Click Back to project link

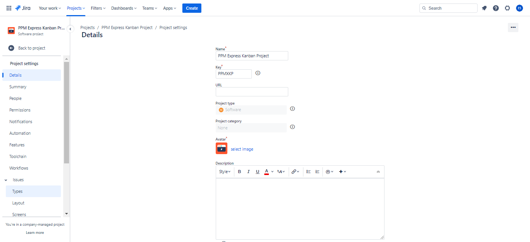tap(32, 48)
